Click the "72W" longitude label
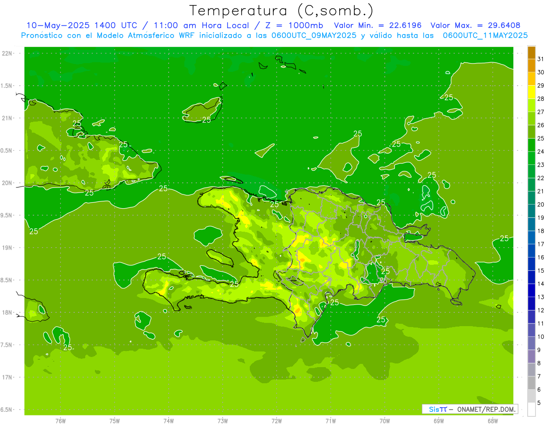The image size is (553, 427). 276,421
